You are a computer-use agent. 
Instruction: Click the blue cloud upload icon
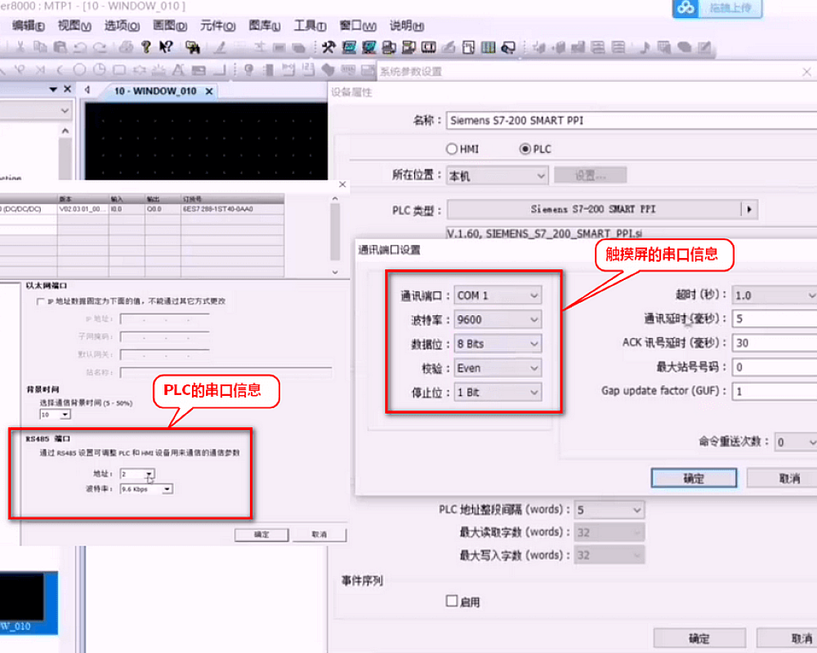685,8
